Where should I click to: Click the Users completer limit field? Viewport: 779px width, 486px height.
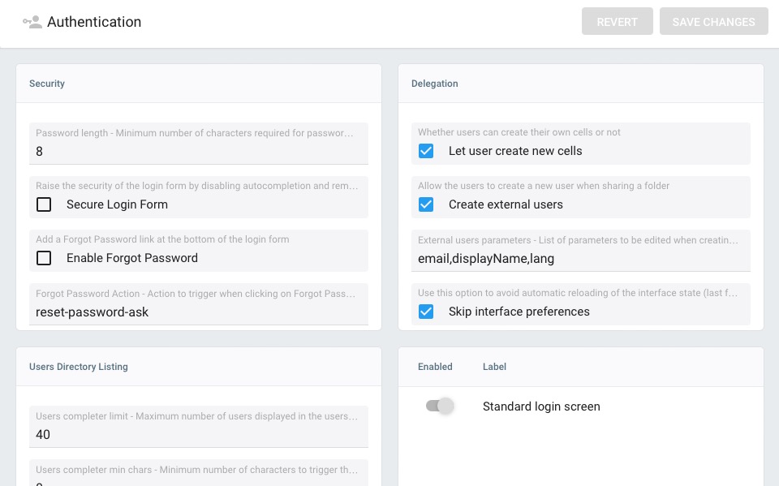click(198, 435)
